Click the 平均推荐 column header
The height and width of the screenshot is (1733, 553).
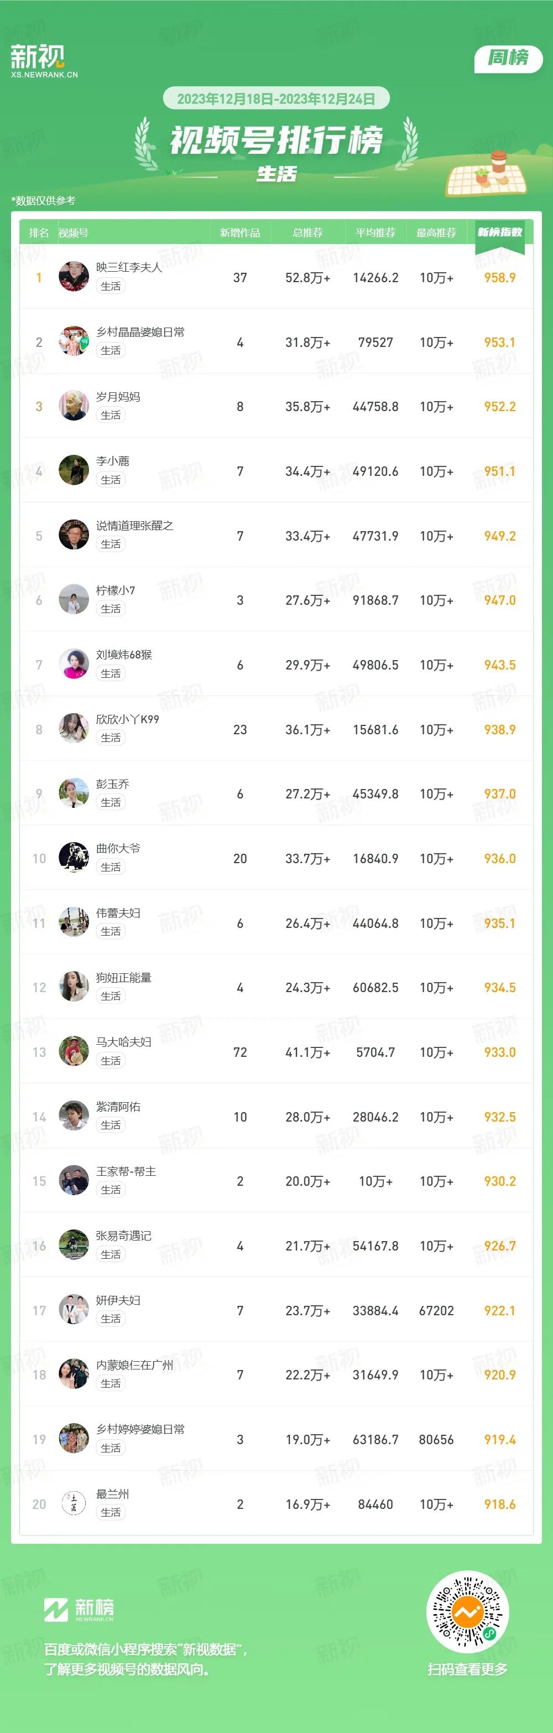(x=375, y=233)
